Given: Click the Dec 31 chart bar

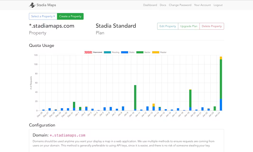Looking at the screenshot, I should 74,106.
